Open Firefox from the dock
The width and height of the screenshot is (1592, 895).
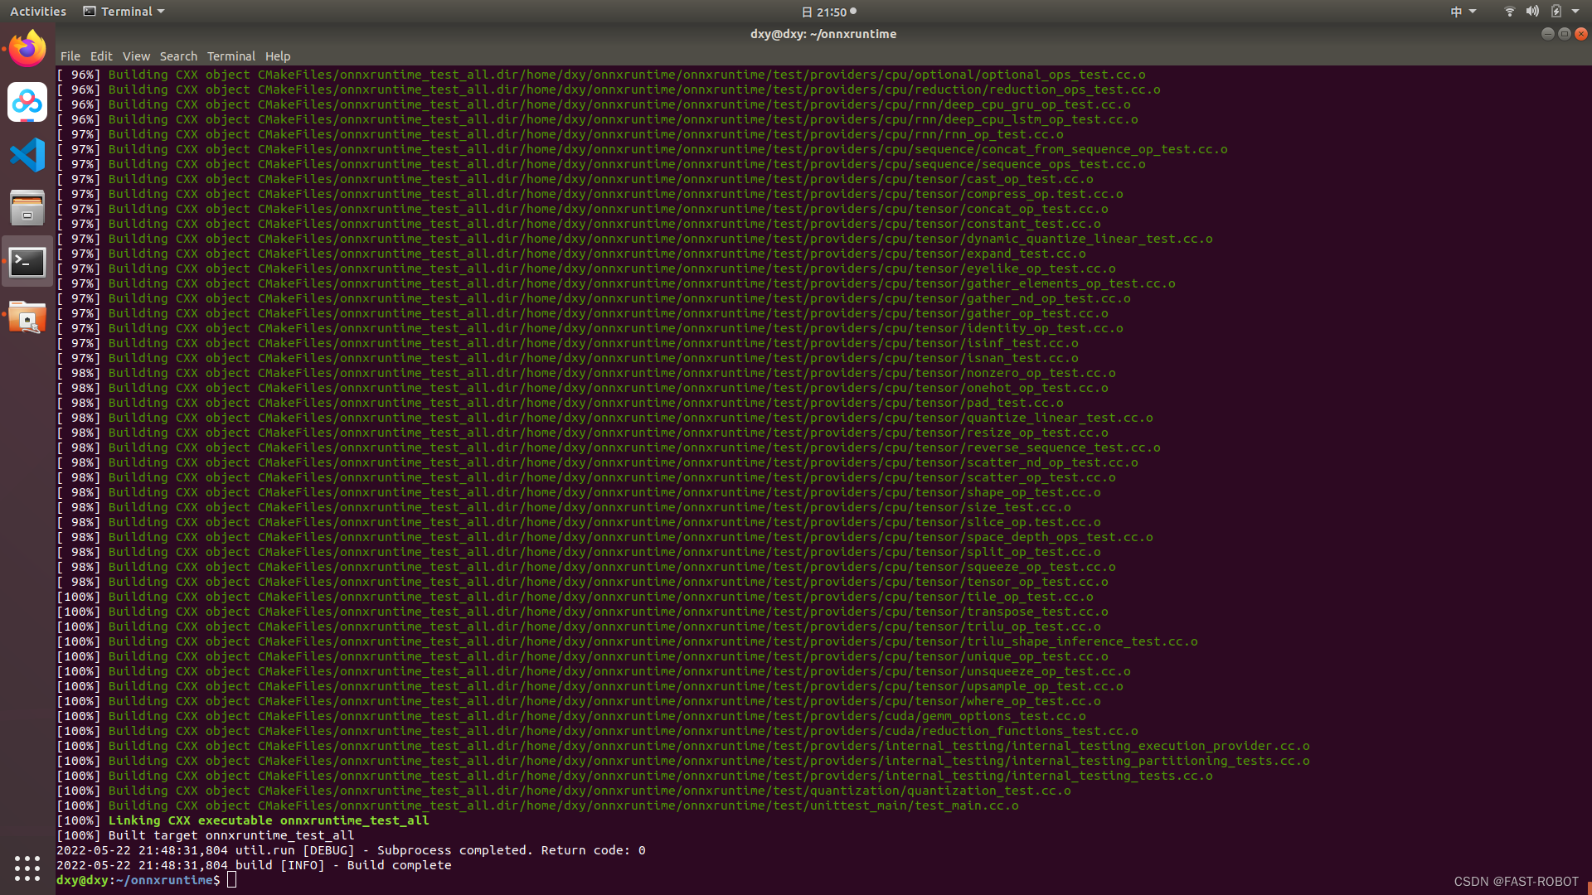(27, 47)
